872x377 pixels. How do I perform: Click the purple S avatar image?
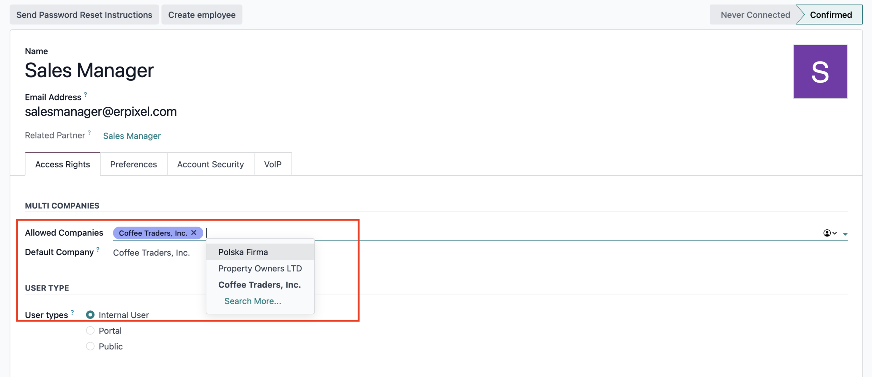click(820, 72)
